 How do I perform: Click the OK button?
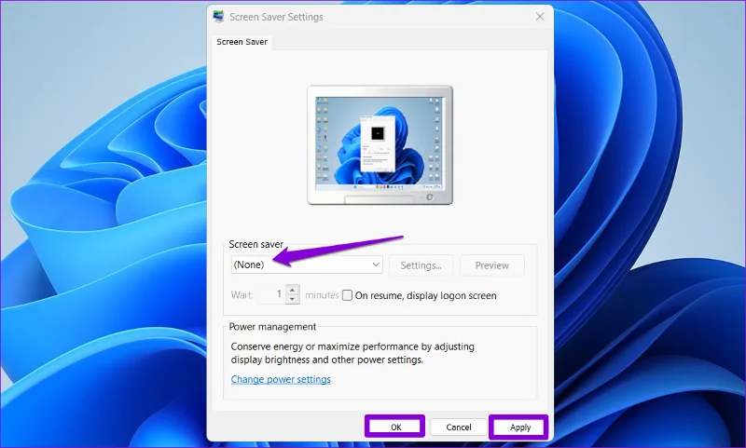coord(395,427)
